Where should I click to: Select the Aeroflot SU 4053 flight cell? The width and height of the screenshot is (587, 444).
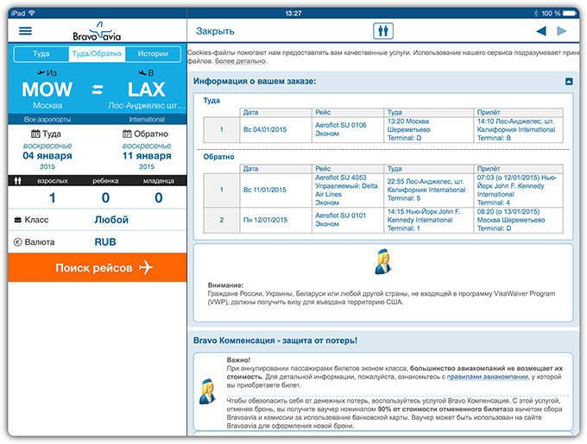pos(348,191)
